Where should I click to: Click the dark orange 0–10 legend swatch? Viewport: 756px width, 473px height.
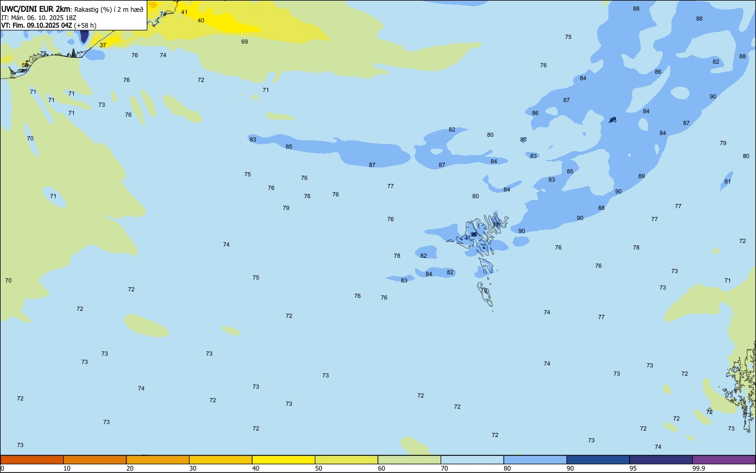pos(32,459)
